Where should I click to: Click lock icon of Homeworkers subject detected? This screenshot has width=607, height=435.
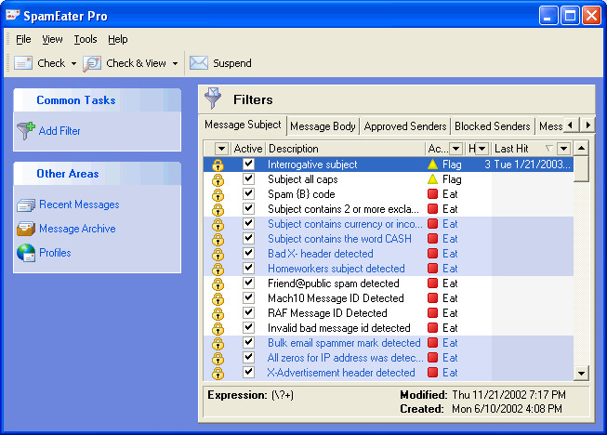tap(218, 269)
